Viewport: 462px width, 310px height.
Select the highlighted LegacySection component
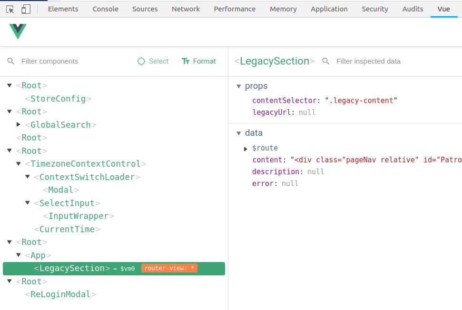pos(114,269)
